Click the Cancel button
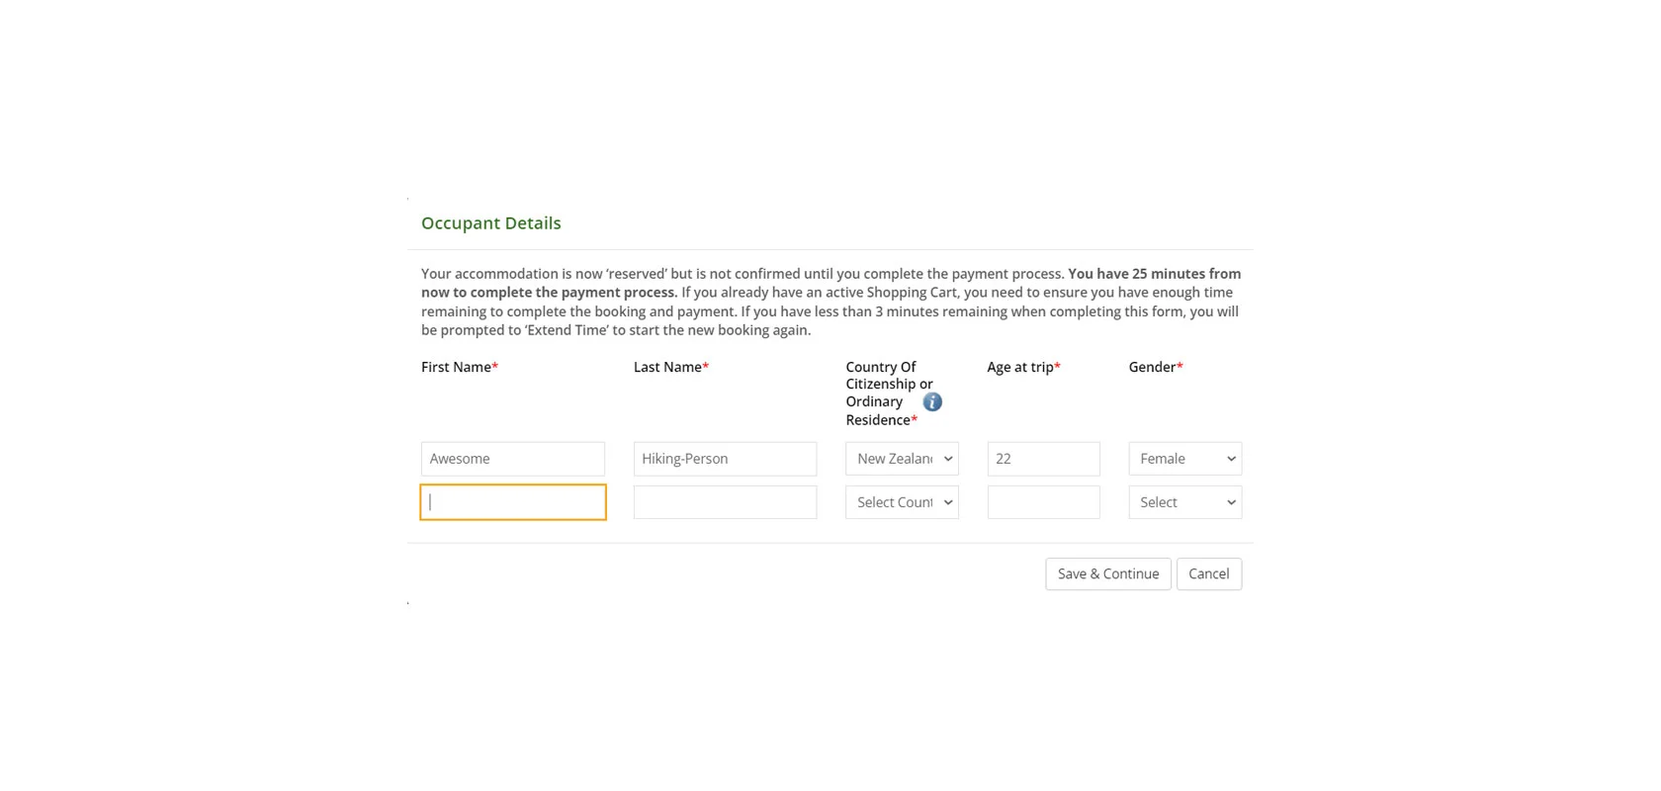 (x=1208, y=574)
